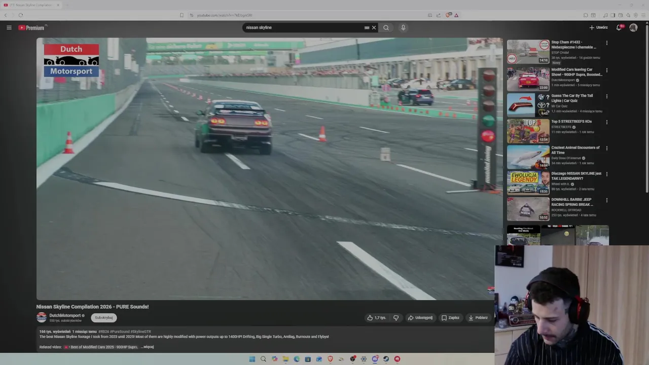Close the Nissan Skyline browser tab
This screenshot has height=365, width=649.
58,5
